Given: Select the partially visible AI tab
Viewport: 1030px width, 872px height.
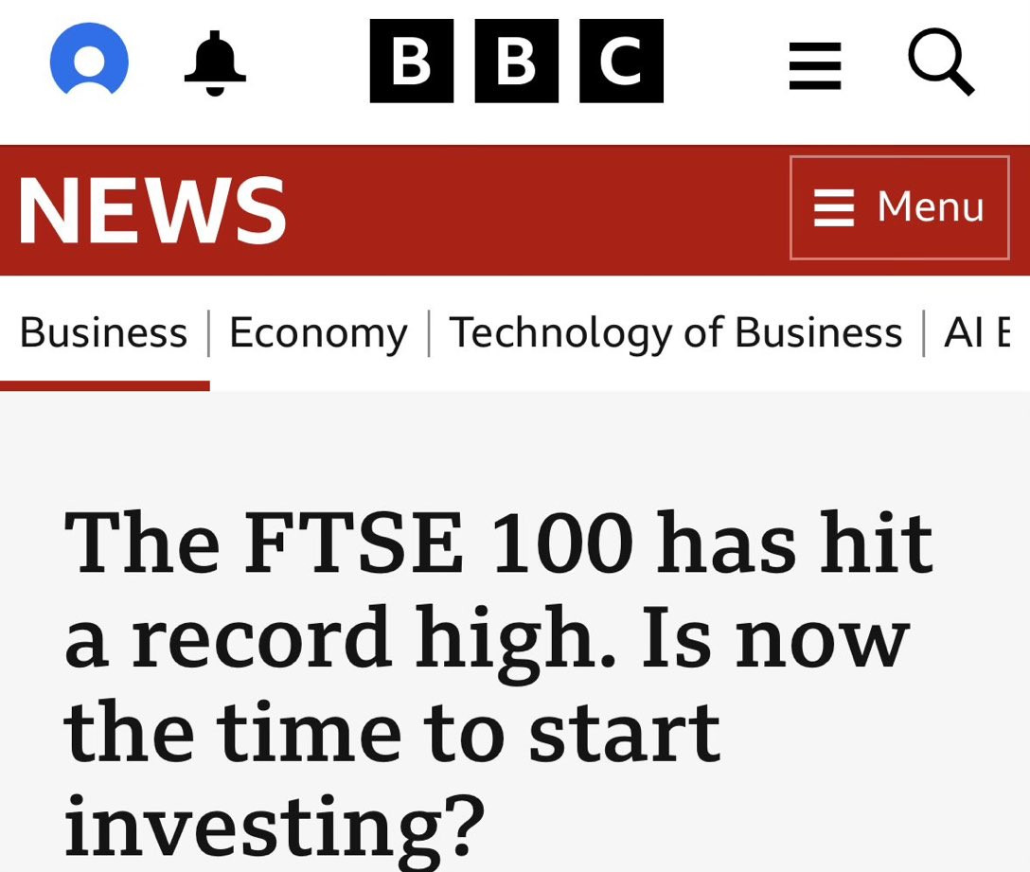Looking at the screenshot, I should 977,332.
